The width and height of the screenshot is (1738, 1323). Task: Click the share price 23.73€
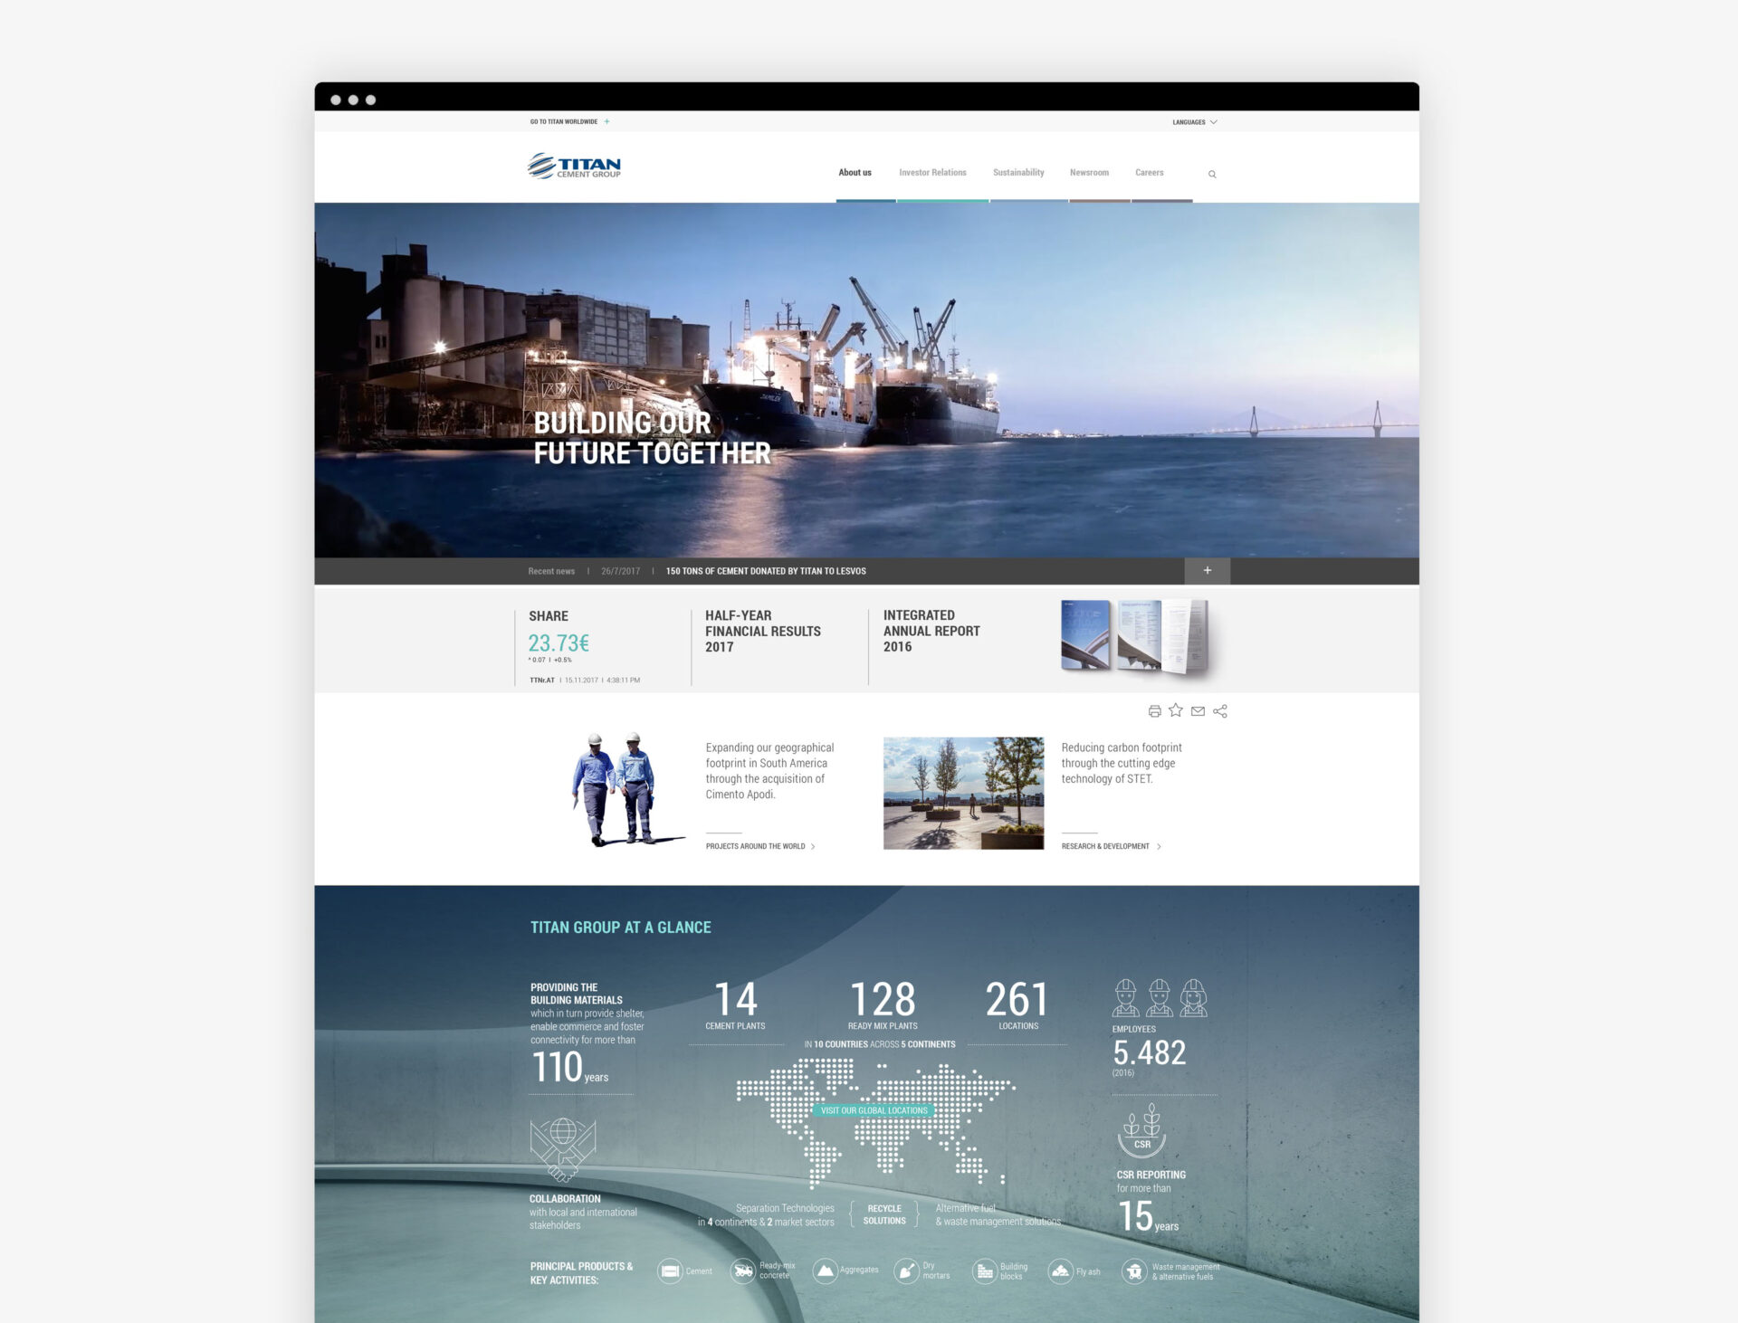click(559, 643)
